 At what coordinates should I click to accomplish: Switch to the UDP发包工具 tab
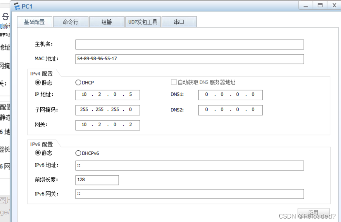point(143,22)
